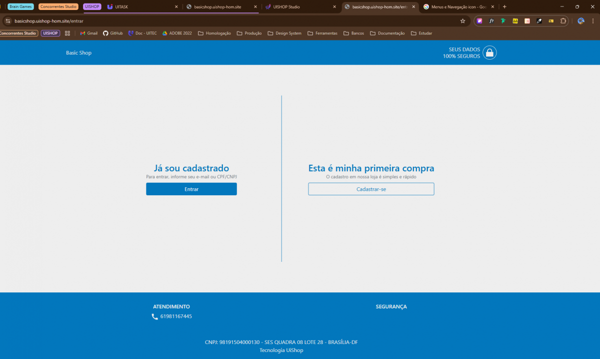Open the Chrome profile avatar
Viewport: 600px width, 359px height.
tap(581, 21)
